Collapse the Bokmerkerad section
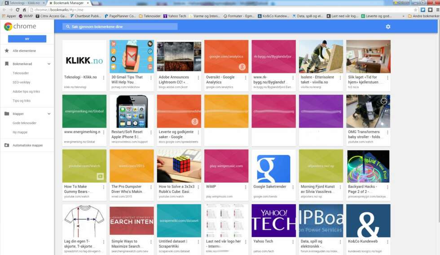The width and height of the screenshot is (440, 255). click(x=49, y=64)
